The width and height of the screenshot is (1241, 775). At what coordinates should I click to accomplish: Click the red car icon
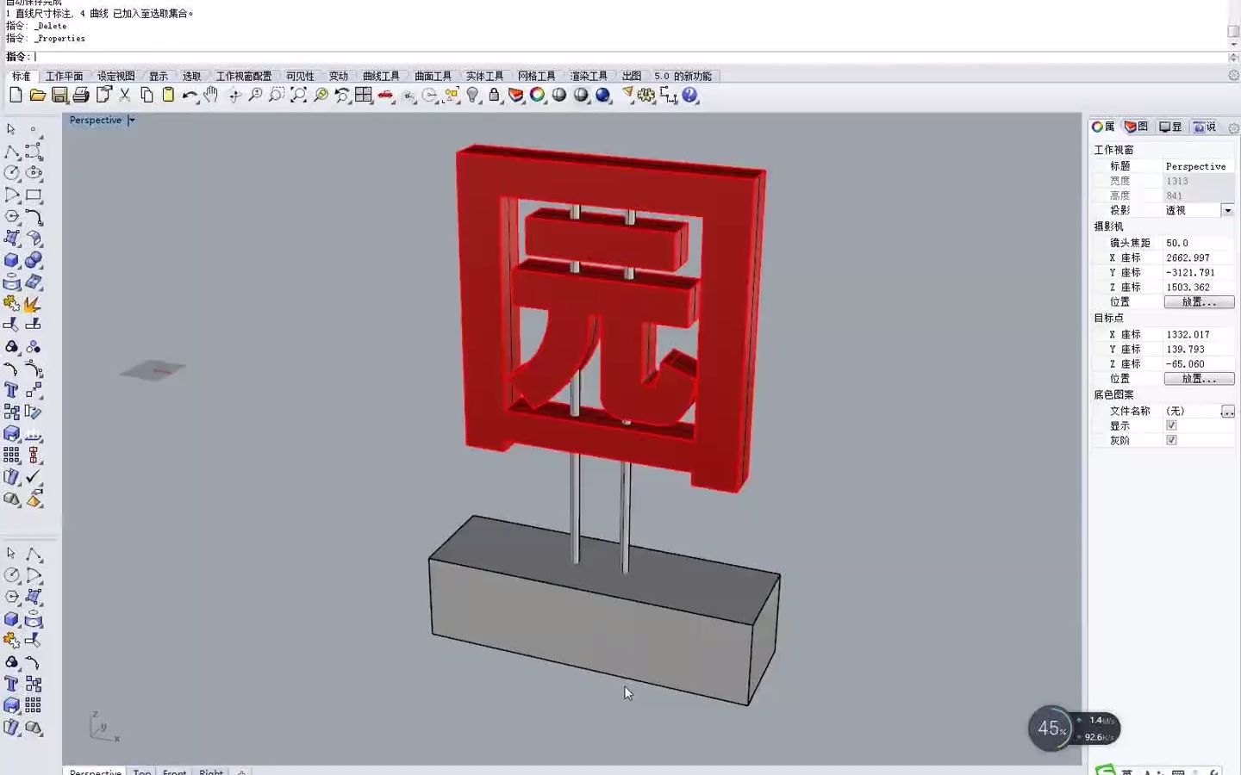[385, 96]
